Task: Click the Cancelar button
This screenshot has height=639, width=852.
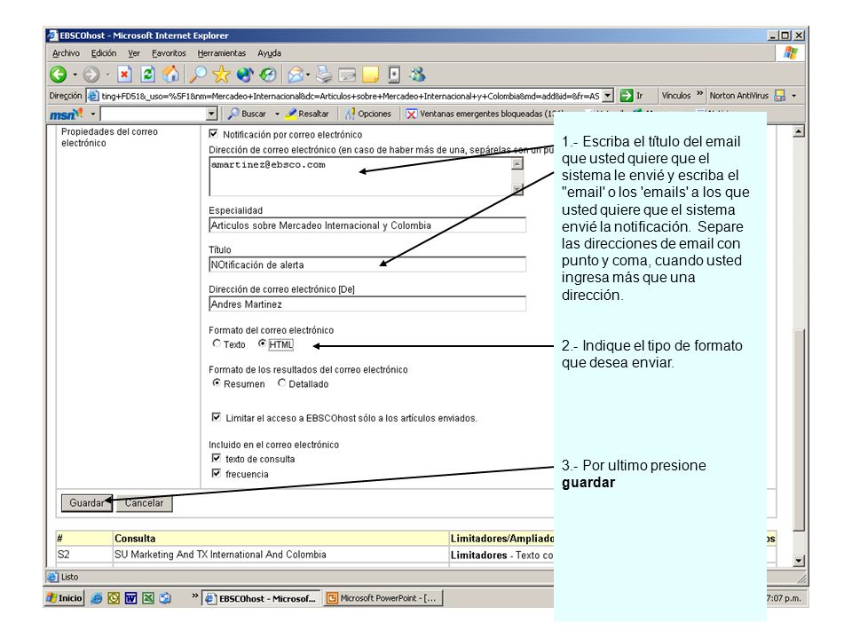Action: [144, 503]
